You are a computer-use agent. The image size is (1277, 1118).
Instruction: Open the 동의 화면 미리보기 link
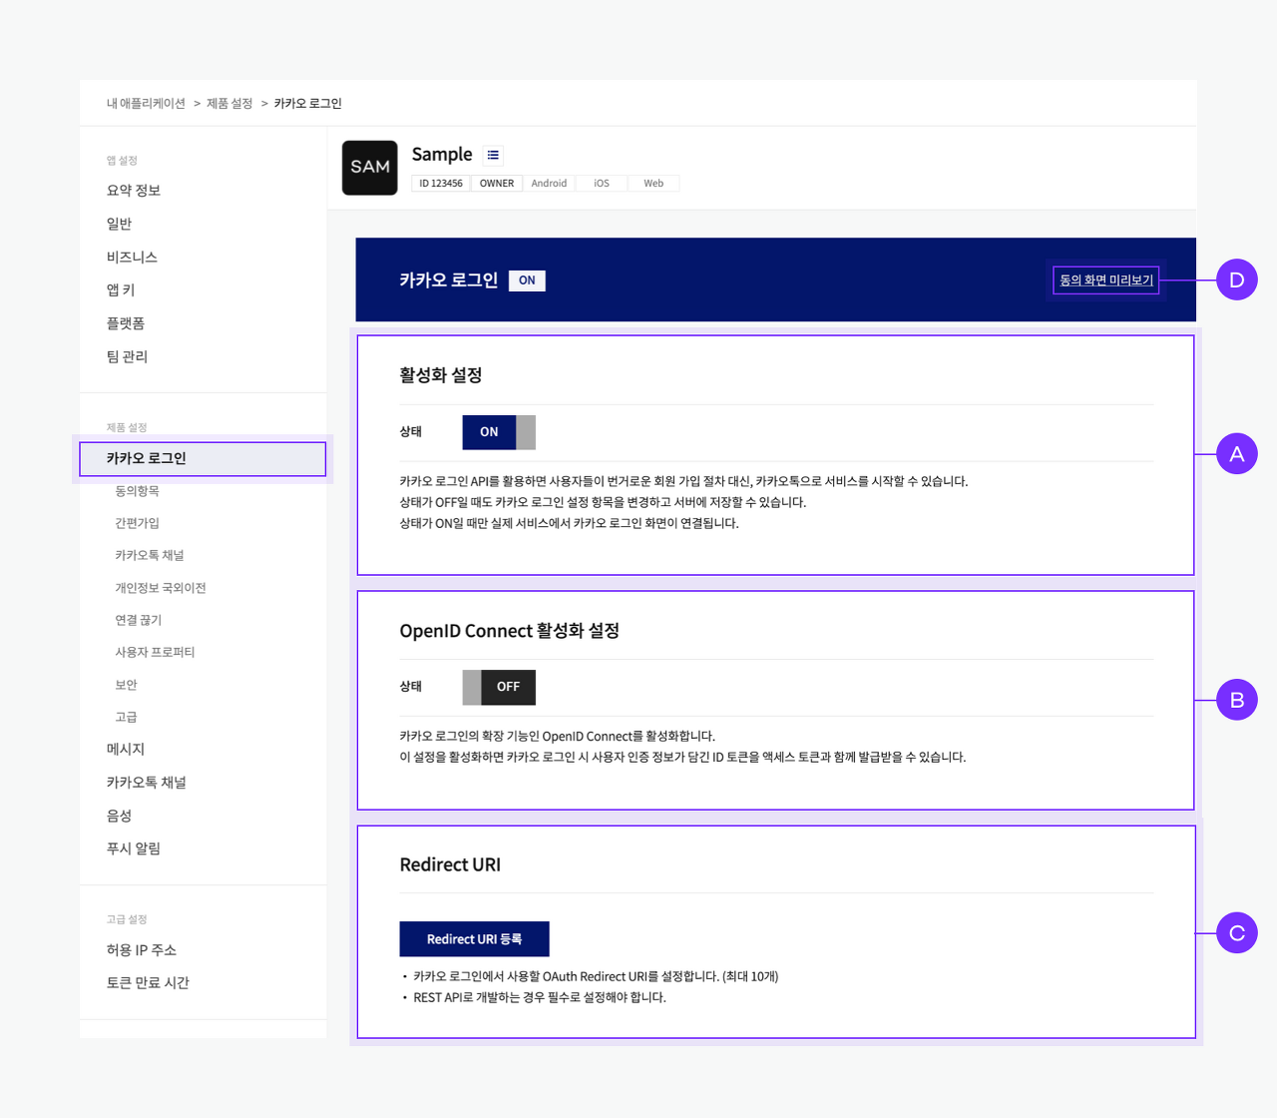(1105, 280)
